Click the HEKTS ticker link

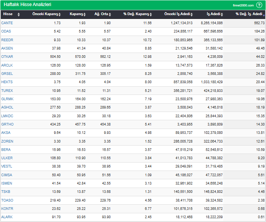tap(7, 82)
